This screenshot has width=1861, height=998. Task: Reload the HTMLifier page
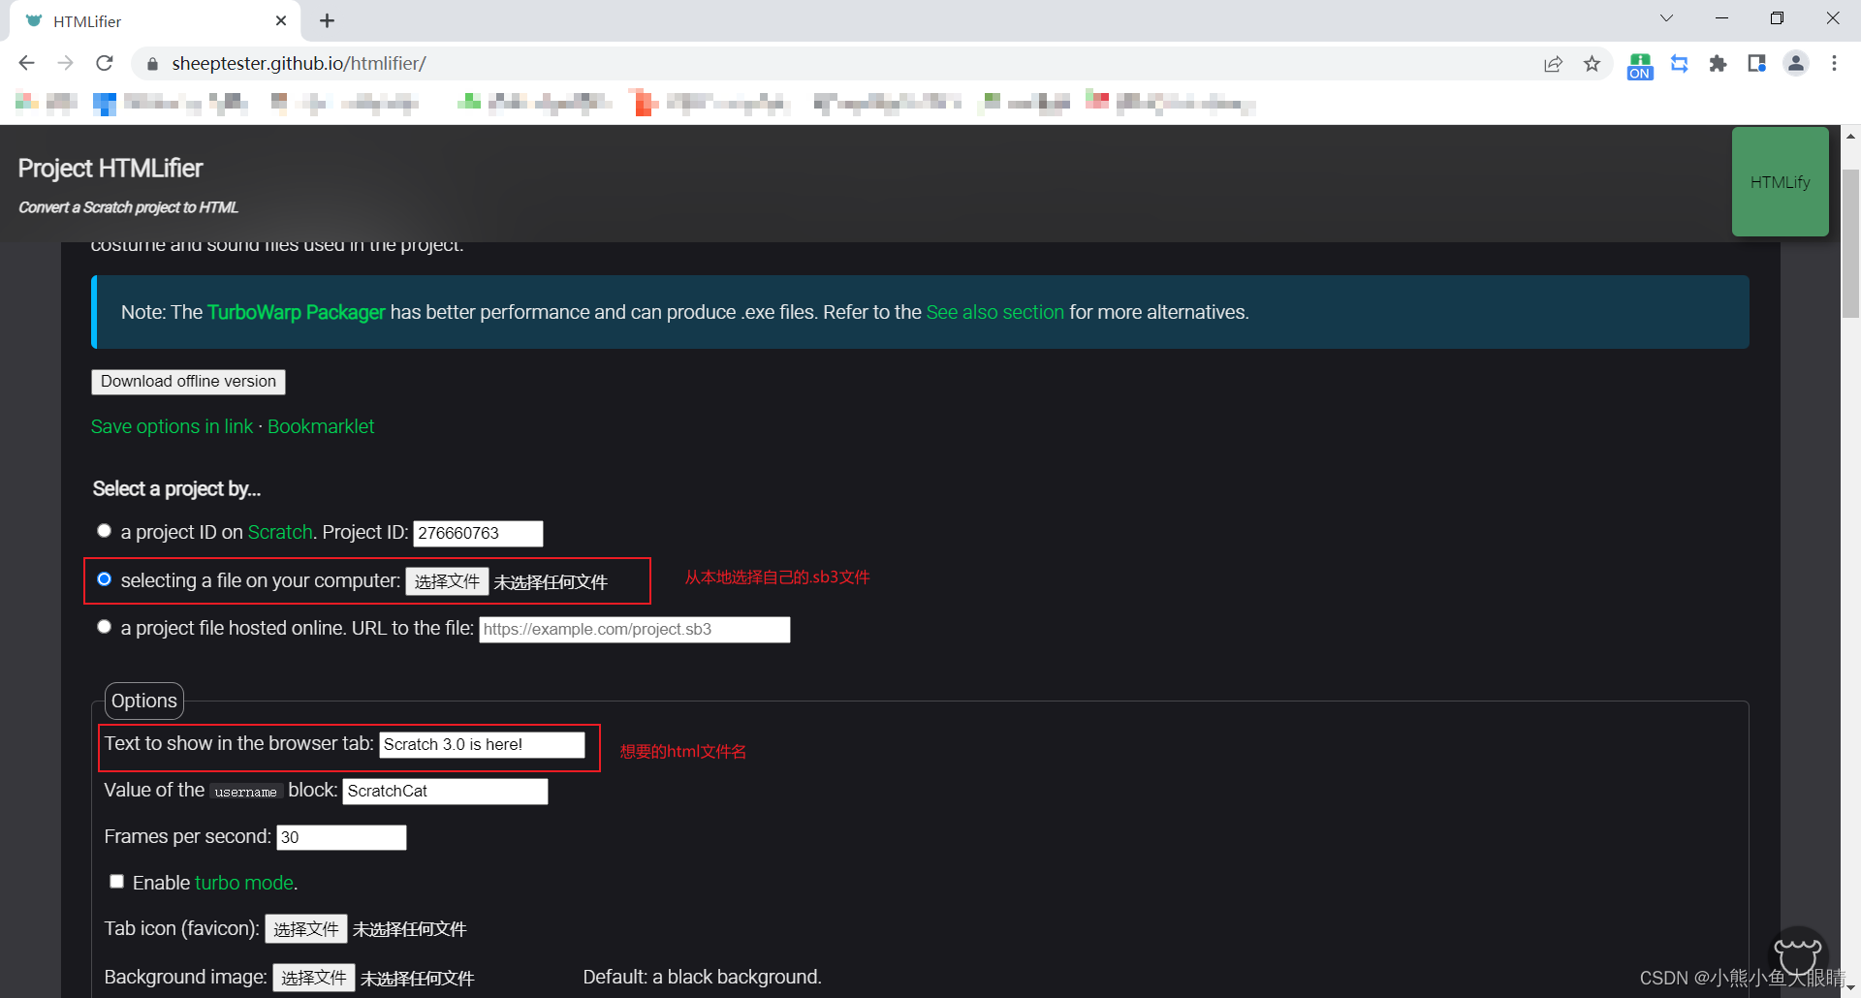point(105,63)
